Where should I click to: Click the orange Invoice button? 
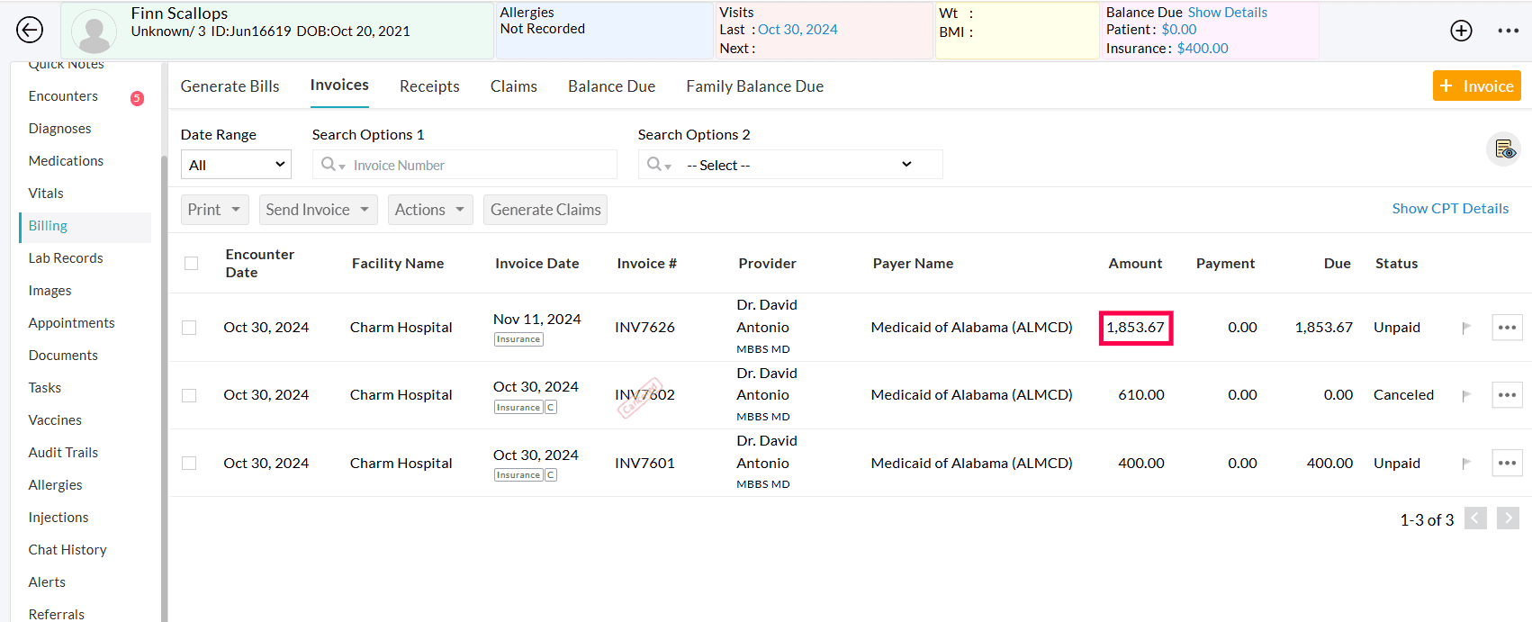(x=1476, y=86)
